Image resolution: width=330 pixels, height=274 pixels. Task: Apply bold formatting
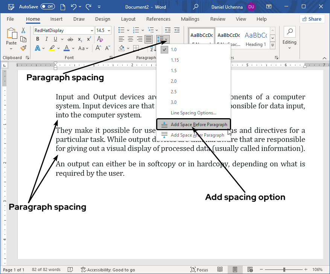(38, 39)
